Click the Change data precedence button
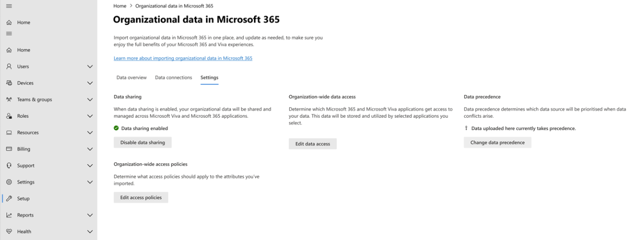 (x=497, y=142)
